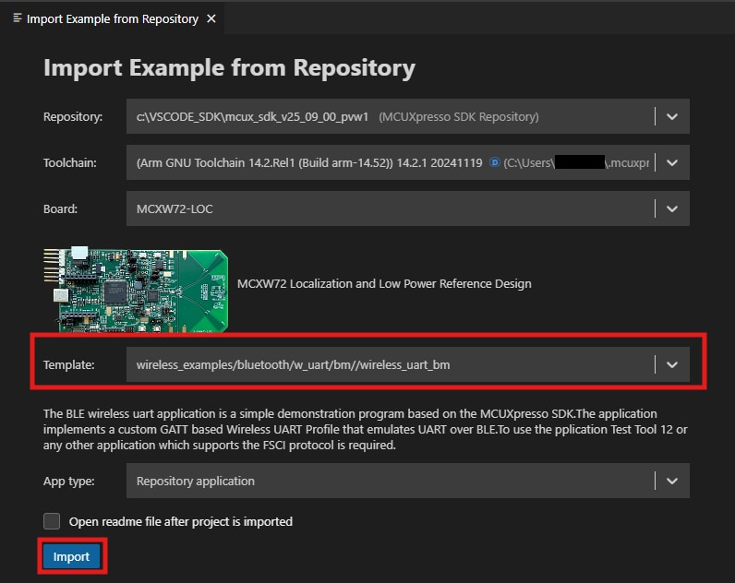Click the blue default badge in Toolchain field

pyautogui.click(x=494, y=162)
